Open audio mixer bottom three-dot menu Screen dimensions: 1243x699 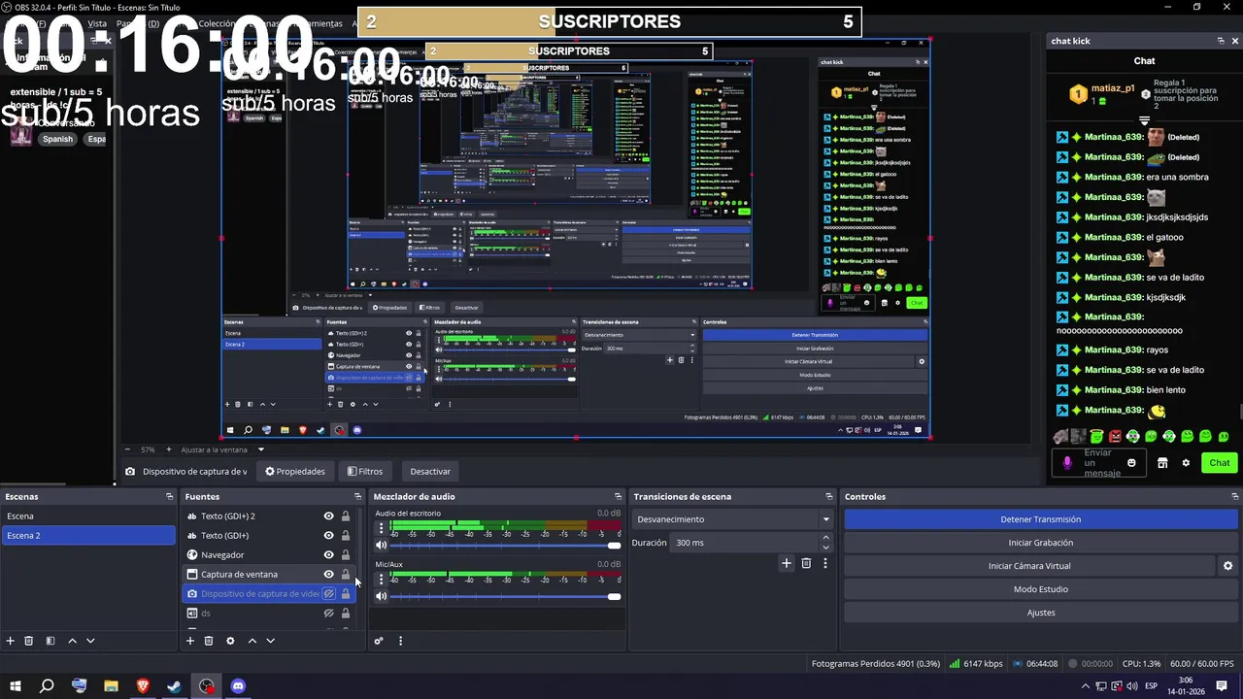pyautogui.click(x=400, y=641)
